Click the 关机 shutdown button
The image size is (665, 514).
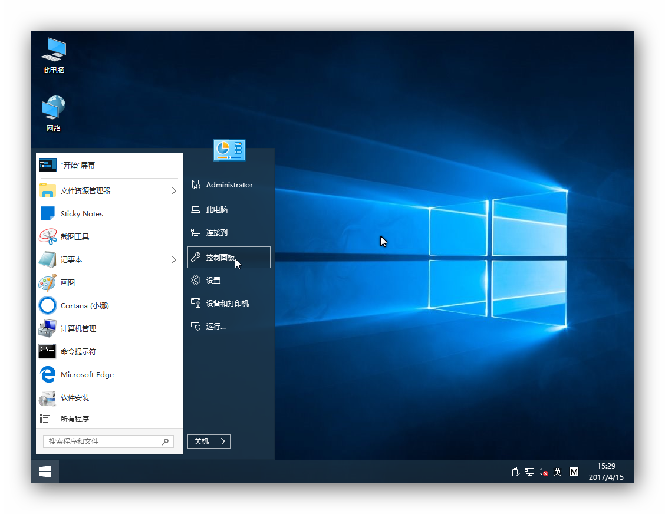202,441
